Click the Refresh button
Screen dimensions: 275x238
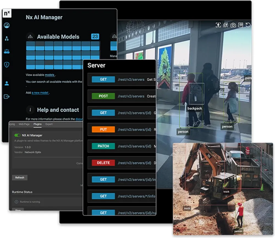click(x=20, y=177)
